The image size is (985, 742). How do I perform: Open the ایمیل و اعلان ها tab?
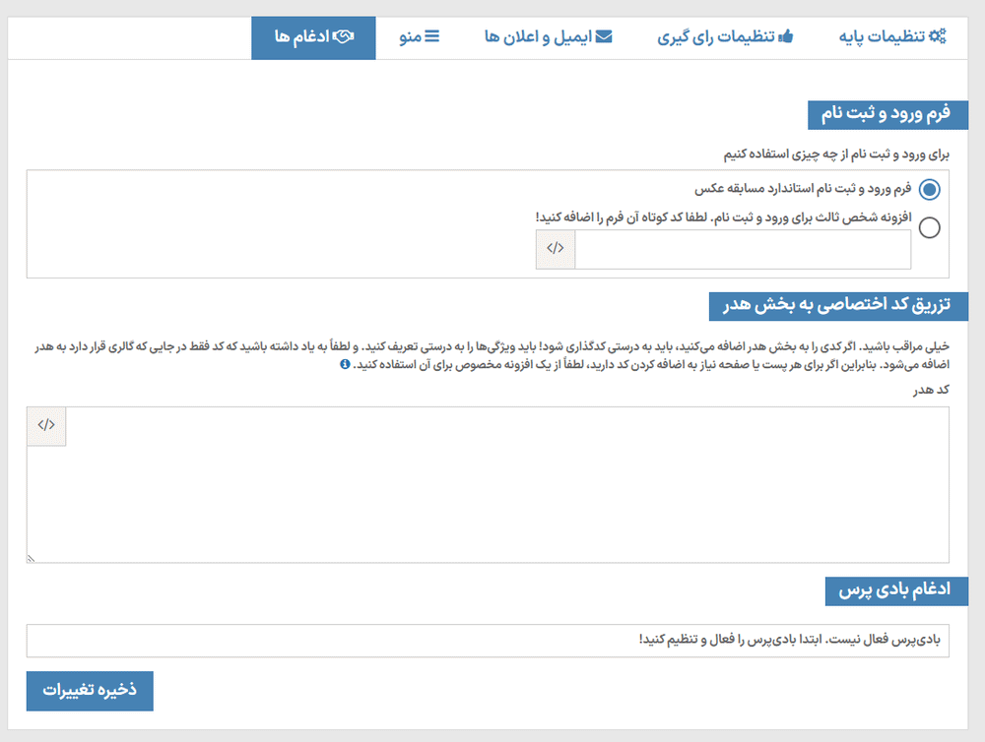pyautogui.click(x=548, y=37)
